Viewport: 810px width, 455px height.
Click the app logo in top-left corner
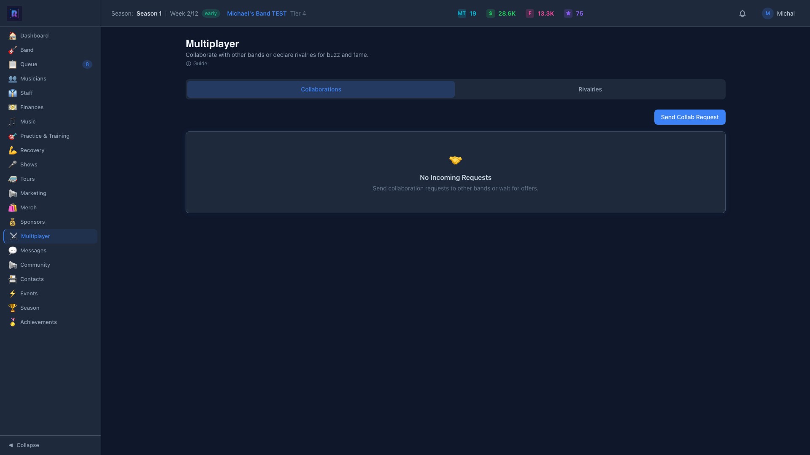point(14,13)
